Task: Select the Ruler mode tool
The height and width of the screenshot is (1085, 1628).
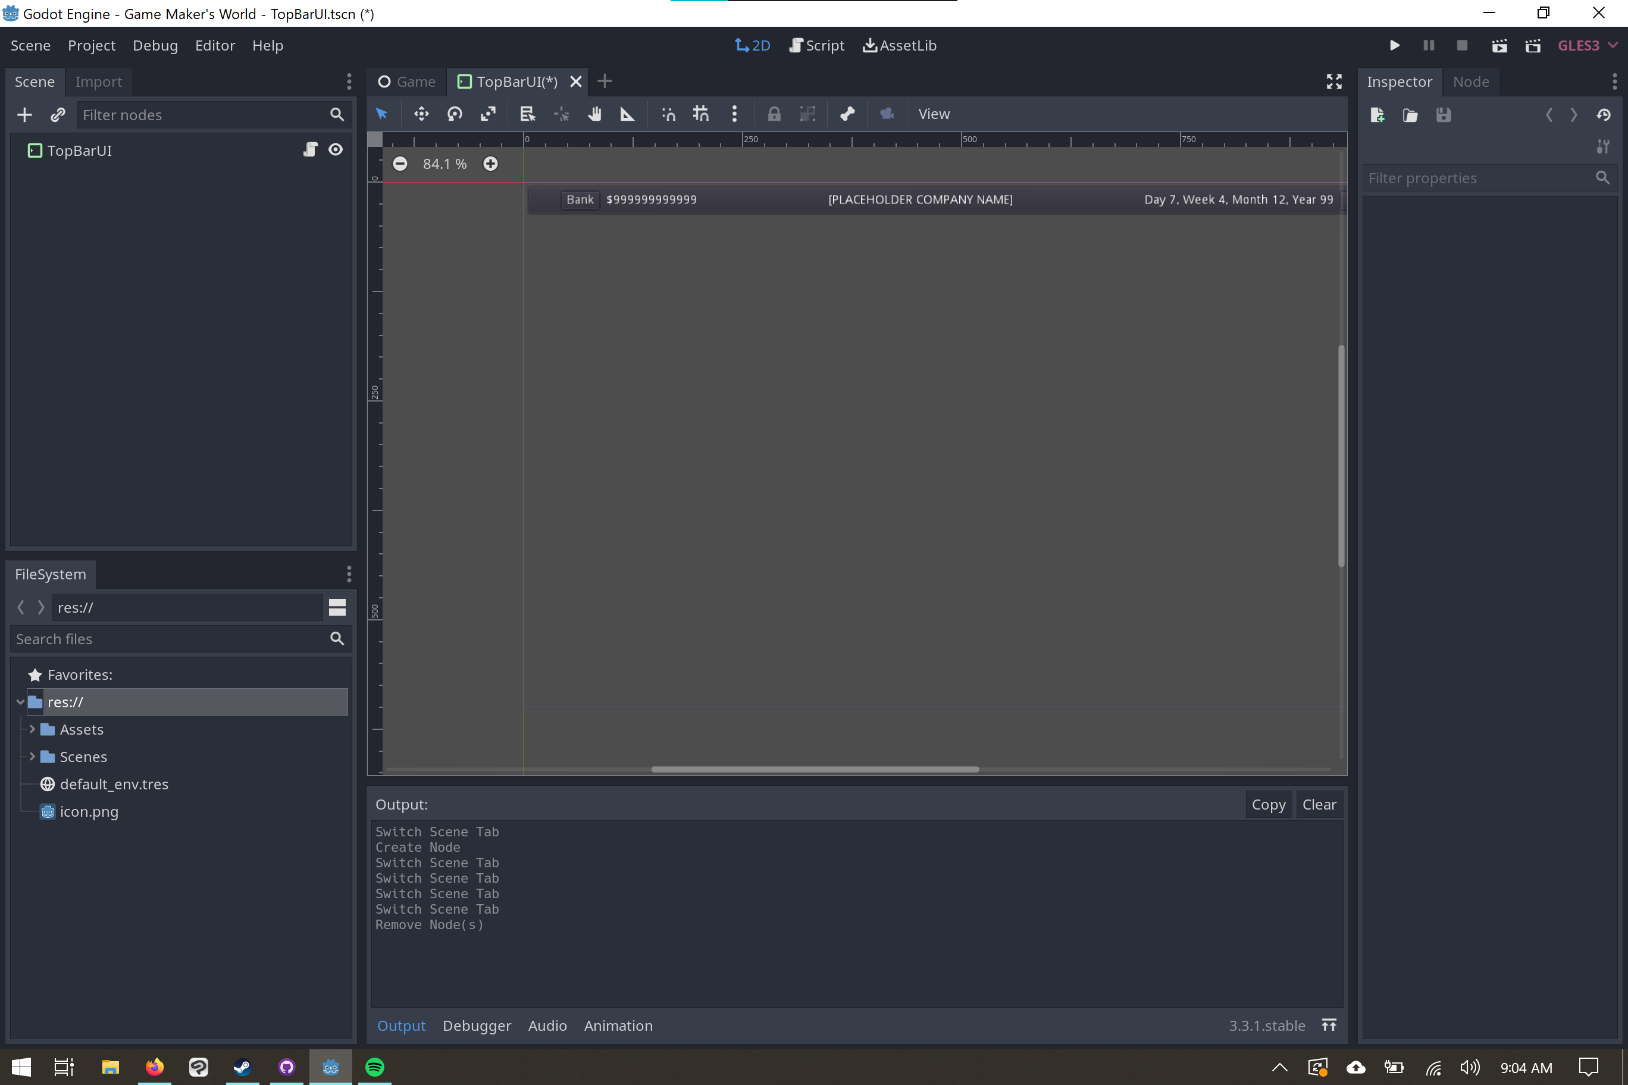Action: pyautogui.click(x=627, y=114)
